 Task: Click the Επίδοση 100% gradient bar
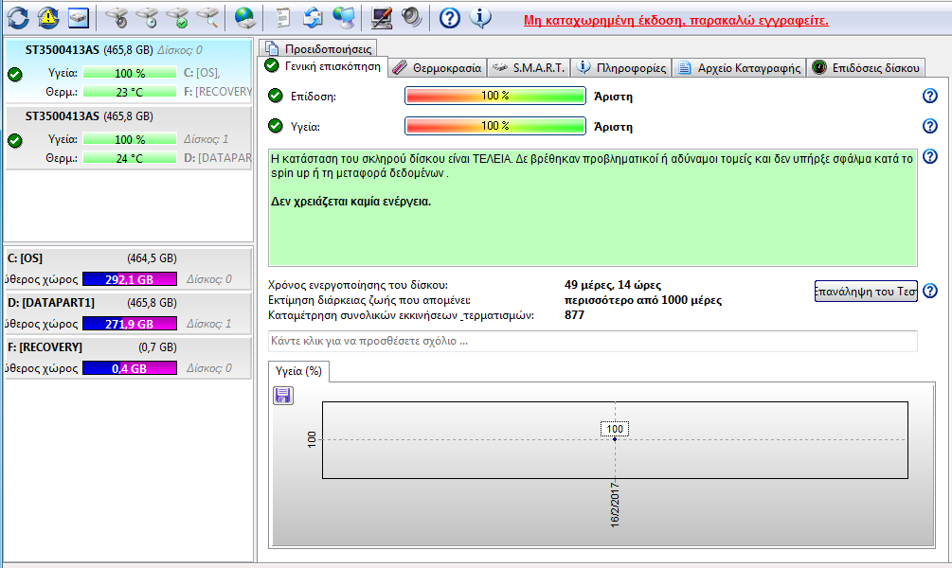pos(494,96)
